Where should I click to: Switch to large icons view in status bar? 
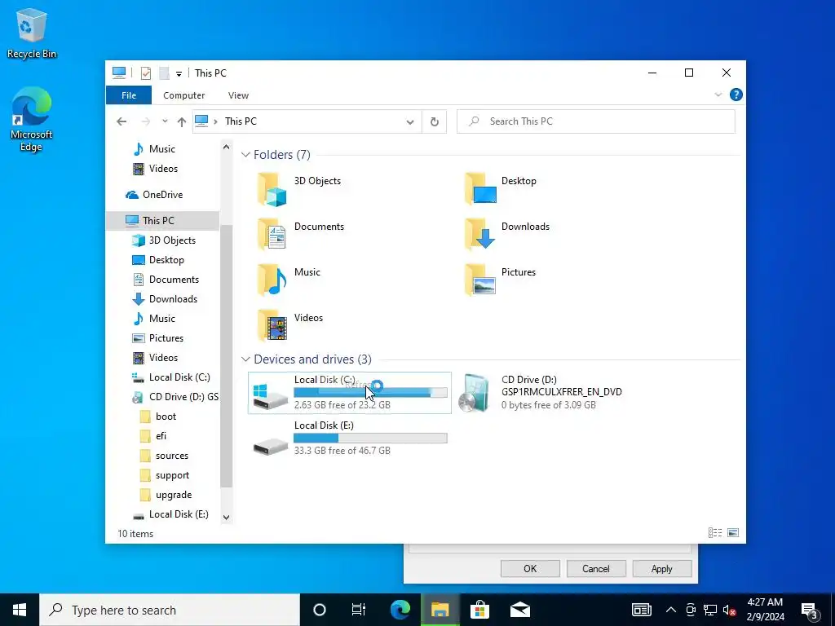tap(733, 533)
